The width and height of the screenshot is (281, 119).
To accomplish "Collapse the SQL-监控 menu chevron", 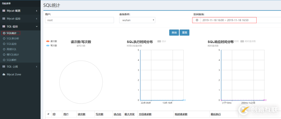I will point(37,26).
